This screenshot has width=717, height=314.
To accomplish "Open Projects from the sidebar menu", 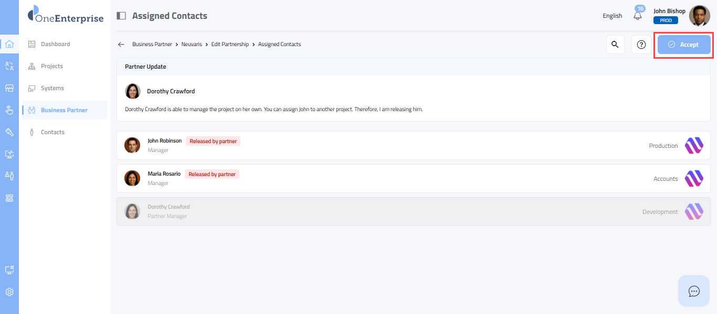I will (51, 66).
